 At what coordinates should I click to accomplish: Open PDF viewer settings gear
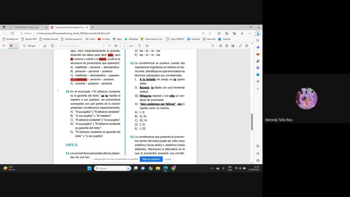click(x=247, y=46)
